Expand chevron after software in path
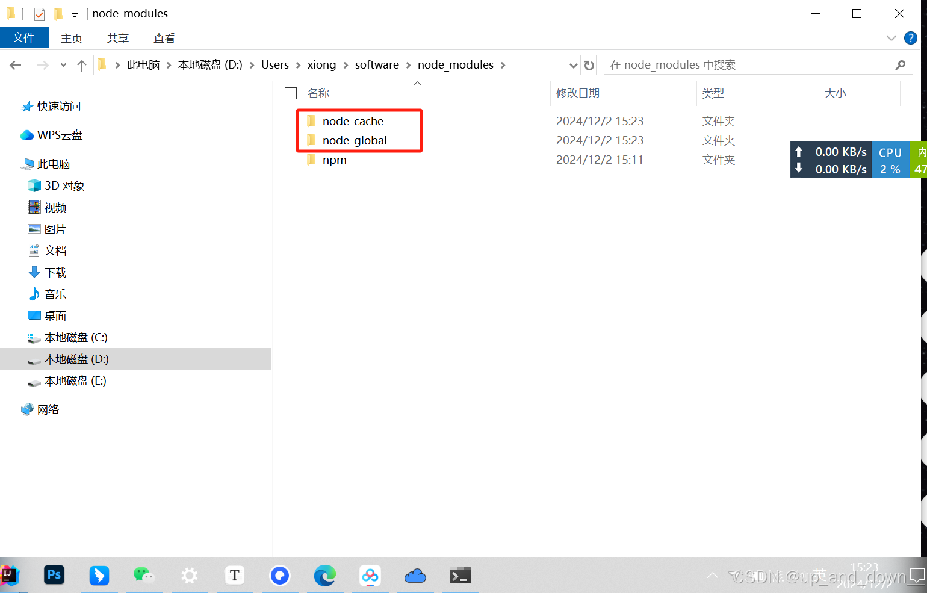This screenshot has height=593, width=927. click(408, 65)
